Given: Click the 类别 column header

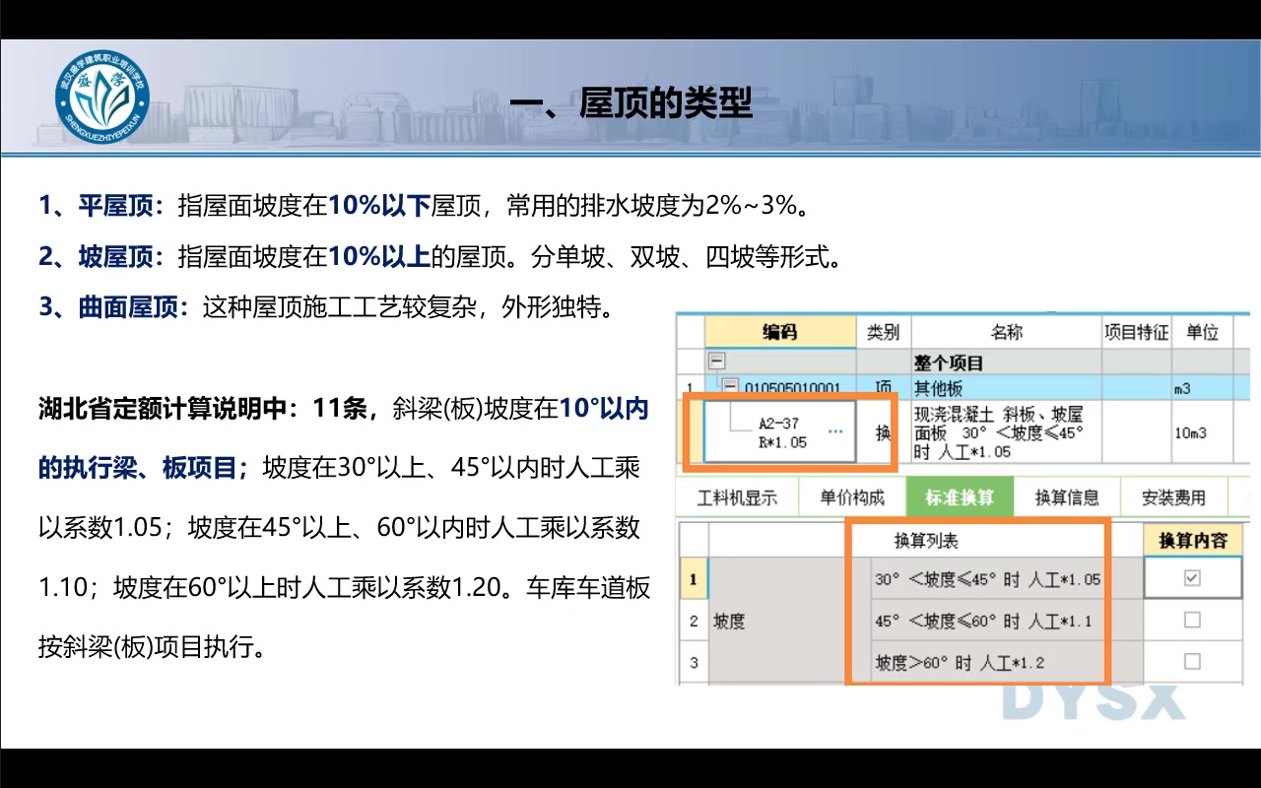Looking at the screenshot, I should tap(883, 332).
